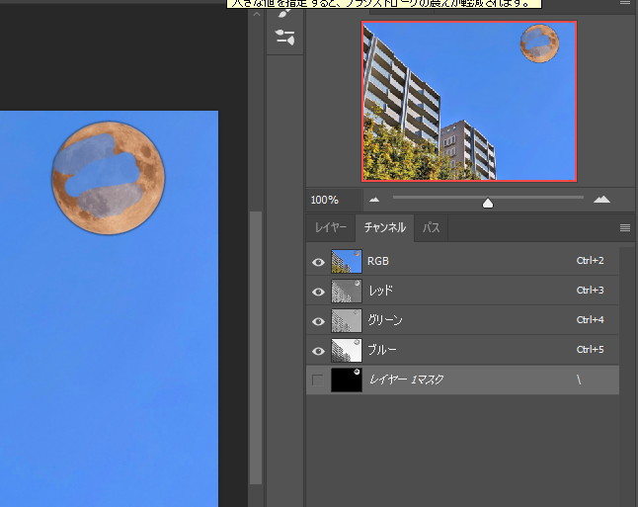Open the Navigator panel flyout menu

pos(625,3)
